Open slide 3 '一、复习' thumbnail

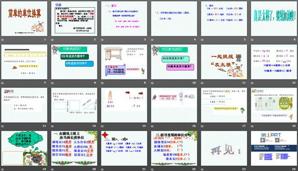coord(124,19)
